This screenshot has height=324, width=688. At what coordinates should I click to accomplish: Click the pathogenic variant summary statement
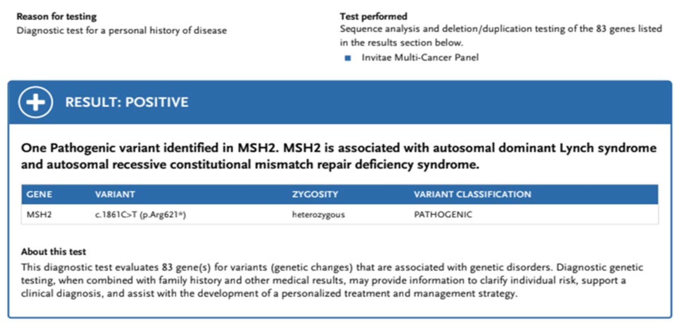coord(339,156)
